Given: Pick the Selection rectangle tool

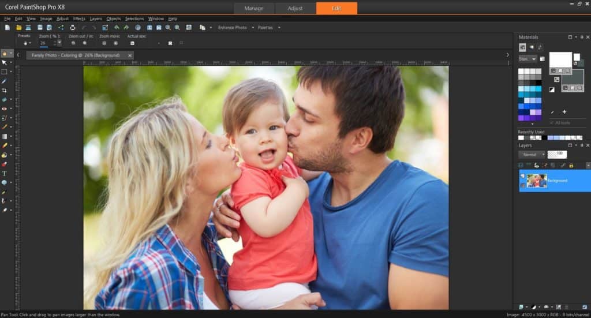Looking at the screenshot, I should pos(4,72).
